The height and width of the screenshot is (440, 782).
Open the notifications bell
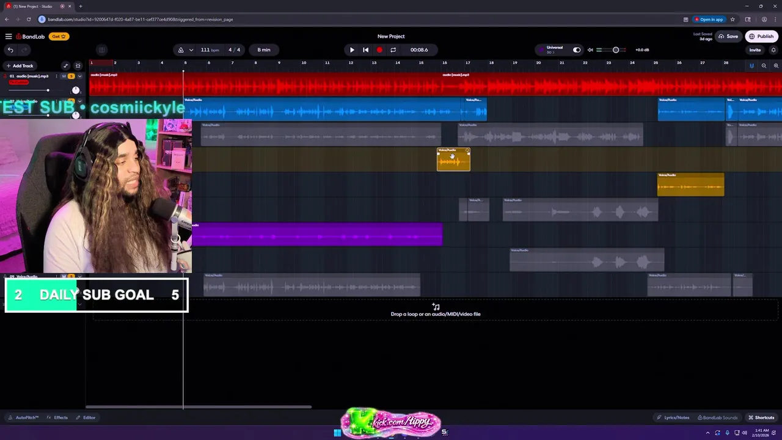(x=773, y=50)
